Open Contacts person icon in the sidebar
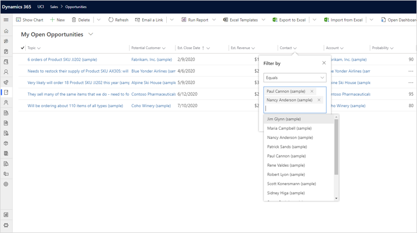417x233 pixels. 6,72
